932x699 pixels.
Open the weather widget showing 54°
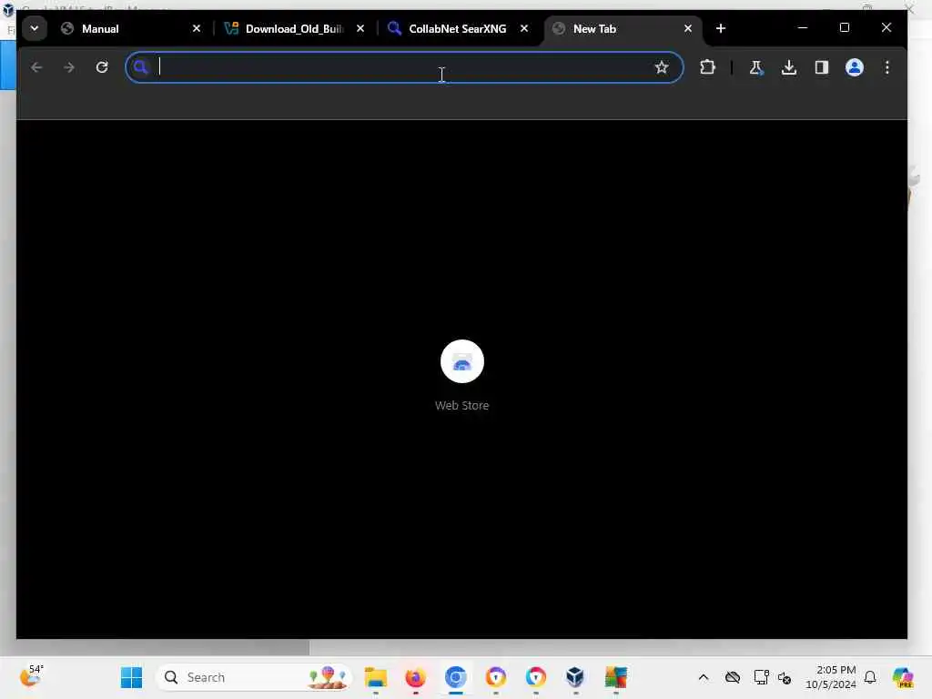[32, 676]
